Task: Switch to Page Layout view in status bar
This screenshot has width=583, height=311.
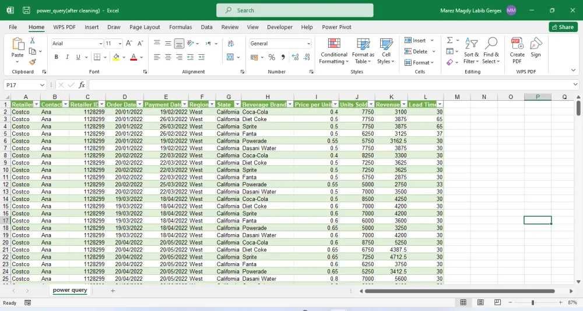Action: (480, 302)
